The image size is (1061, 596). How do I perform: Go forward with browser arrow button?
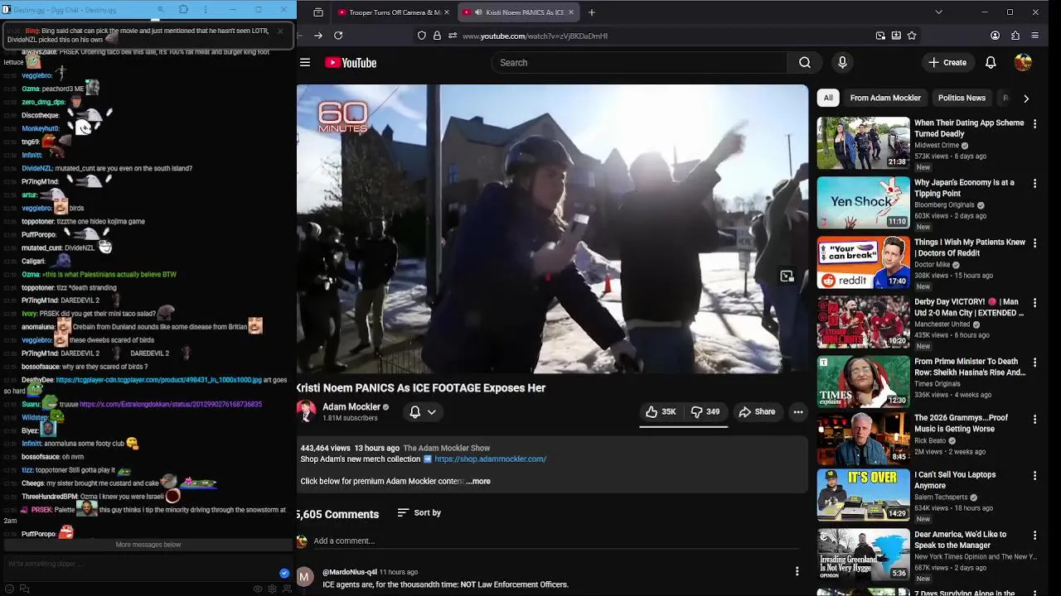tap(318, 36)
